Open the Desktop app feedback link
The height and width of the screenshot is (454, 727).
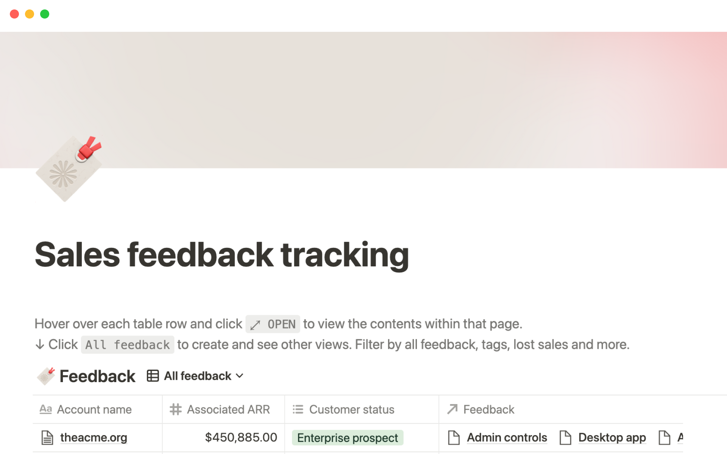(612, 438)
